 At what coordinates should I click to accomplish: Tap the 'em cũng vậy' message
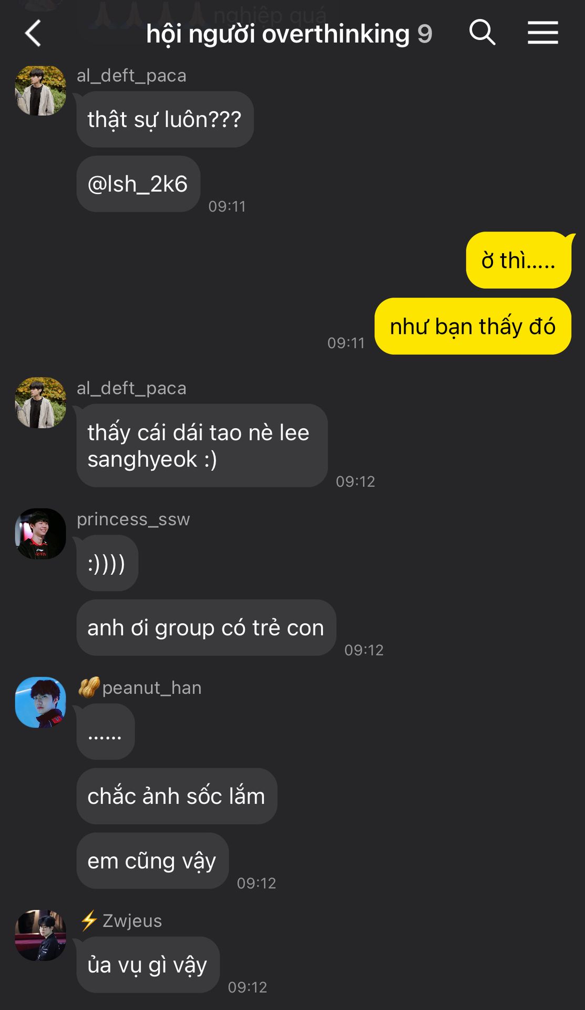click(152, 861)
